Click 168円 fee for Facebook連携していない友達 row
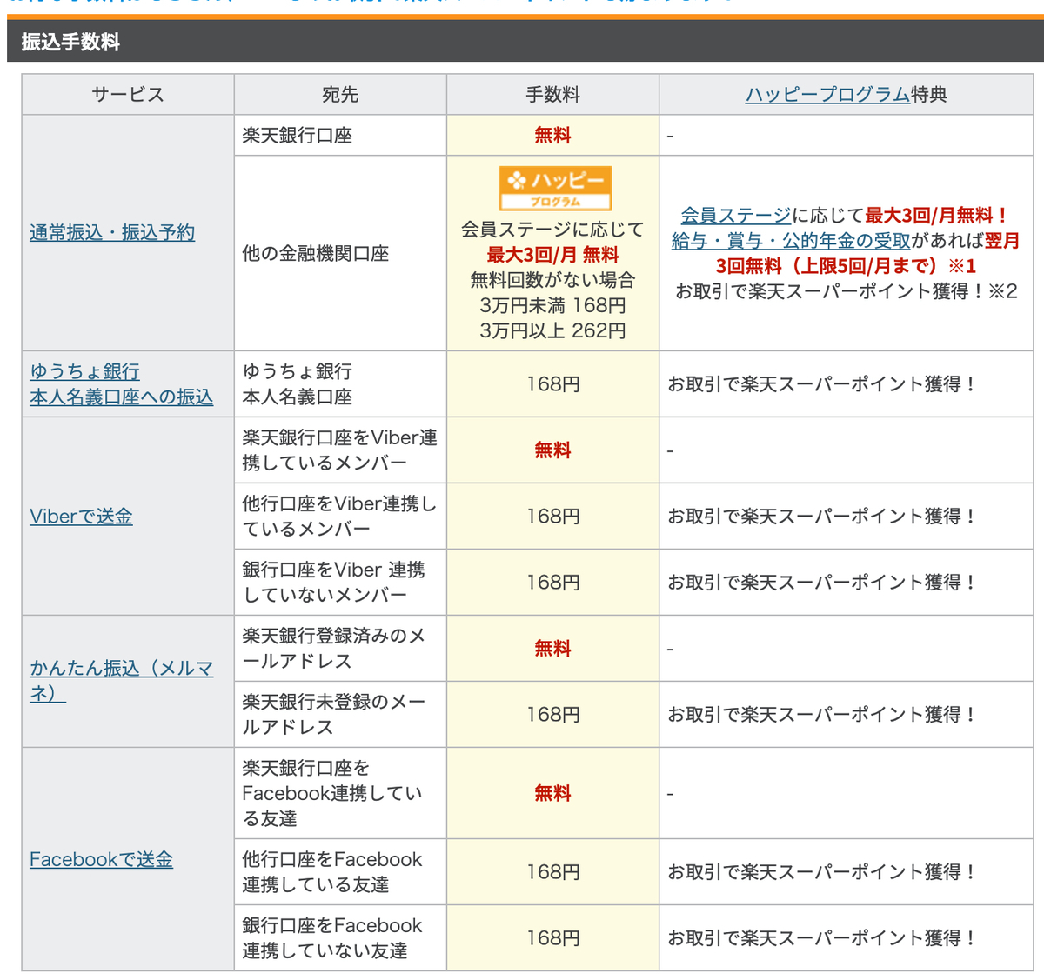Image resolution: width=1044 pixels, height=980 pixels. [x=552, y=938]
